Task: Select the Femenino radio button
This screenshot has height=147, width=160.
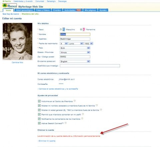Action: (81, 29)
